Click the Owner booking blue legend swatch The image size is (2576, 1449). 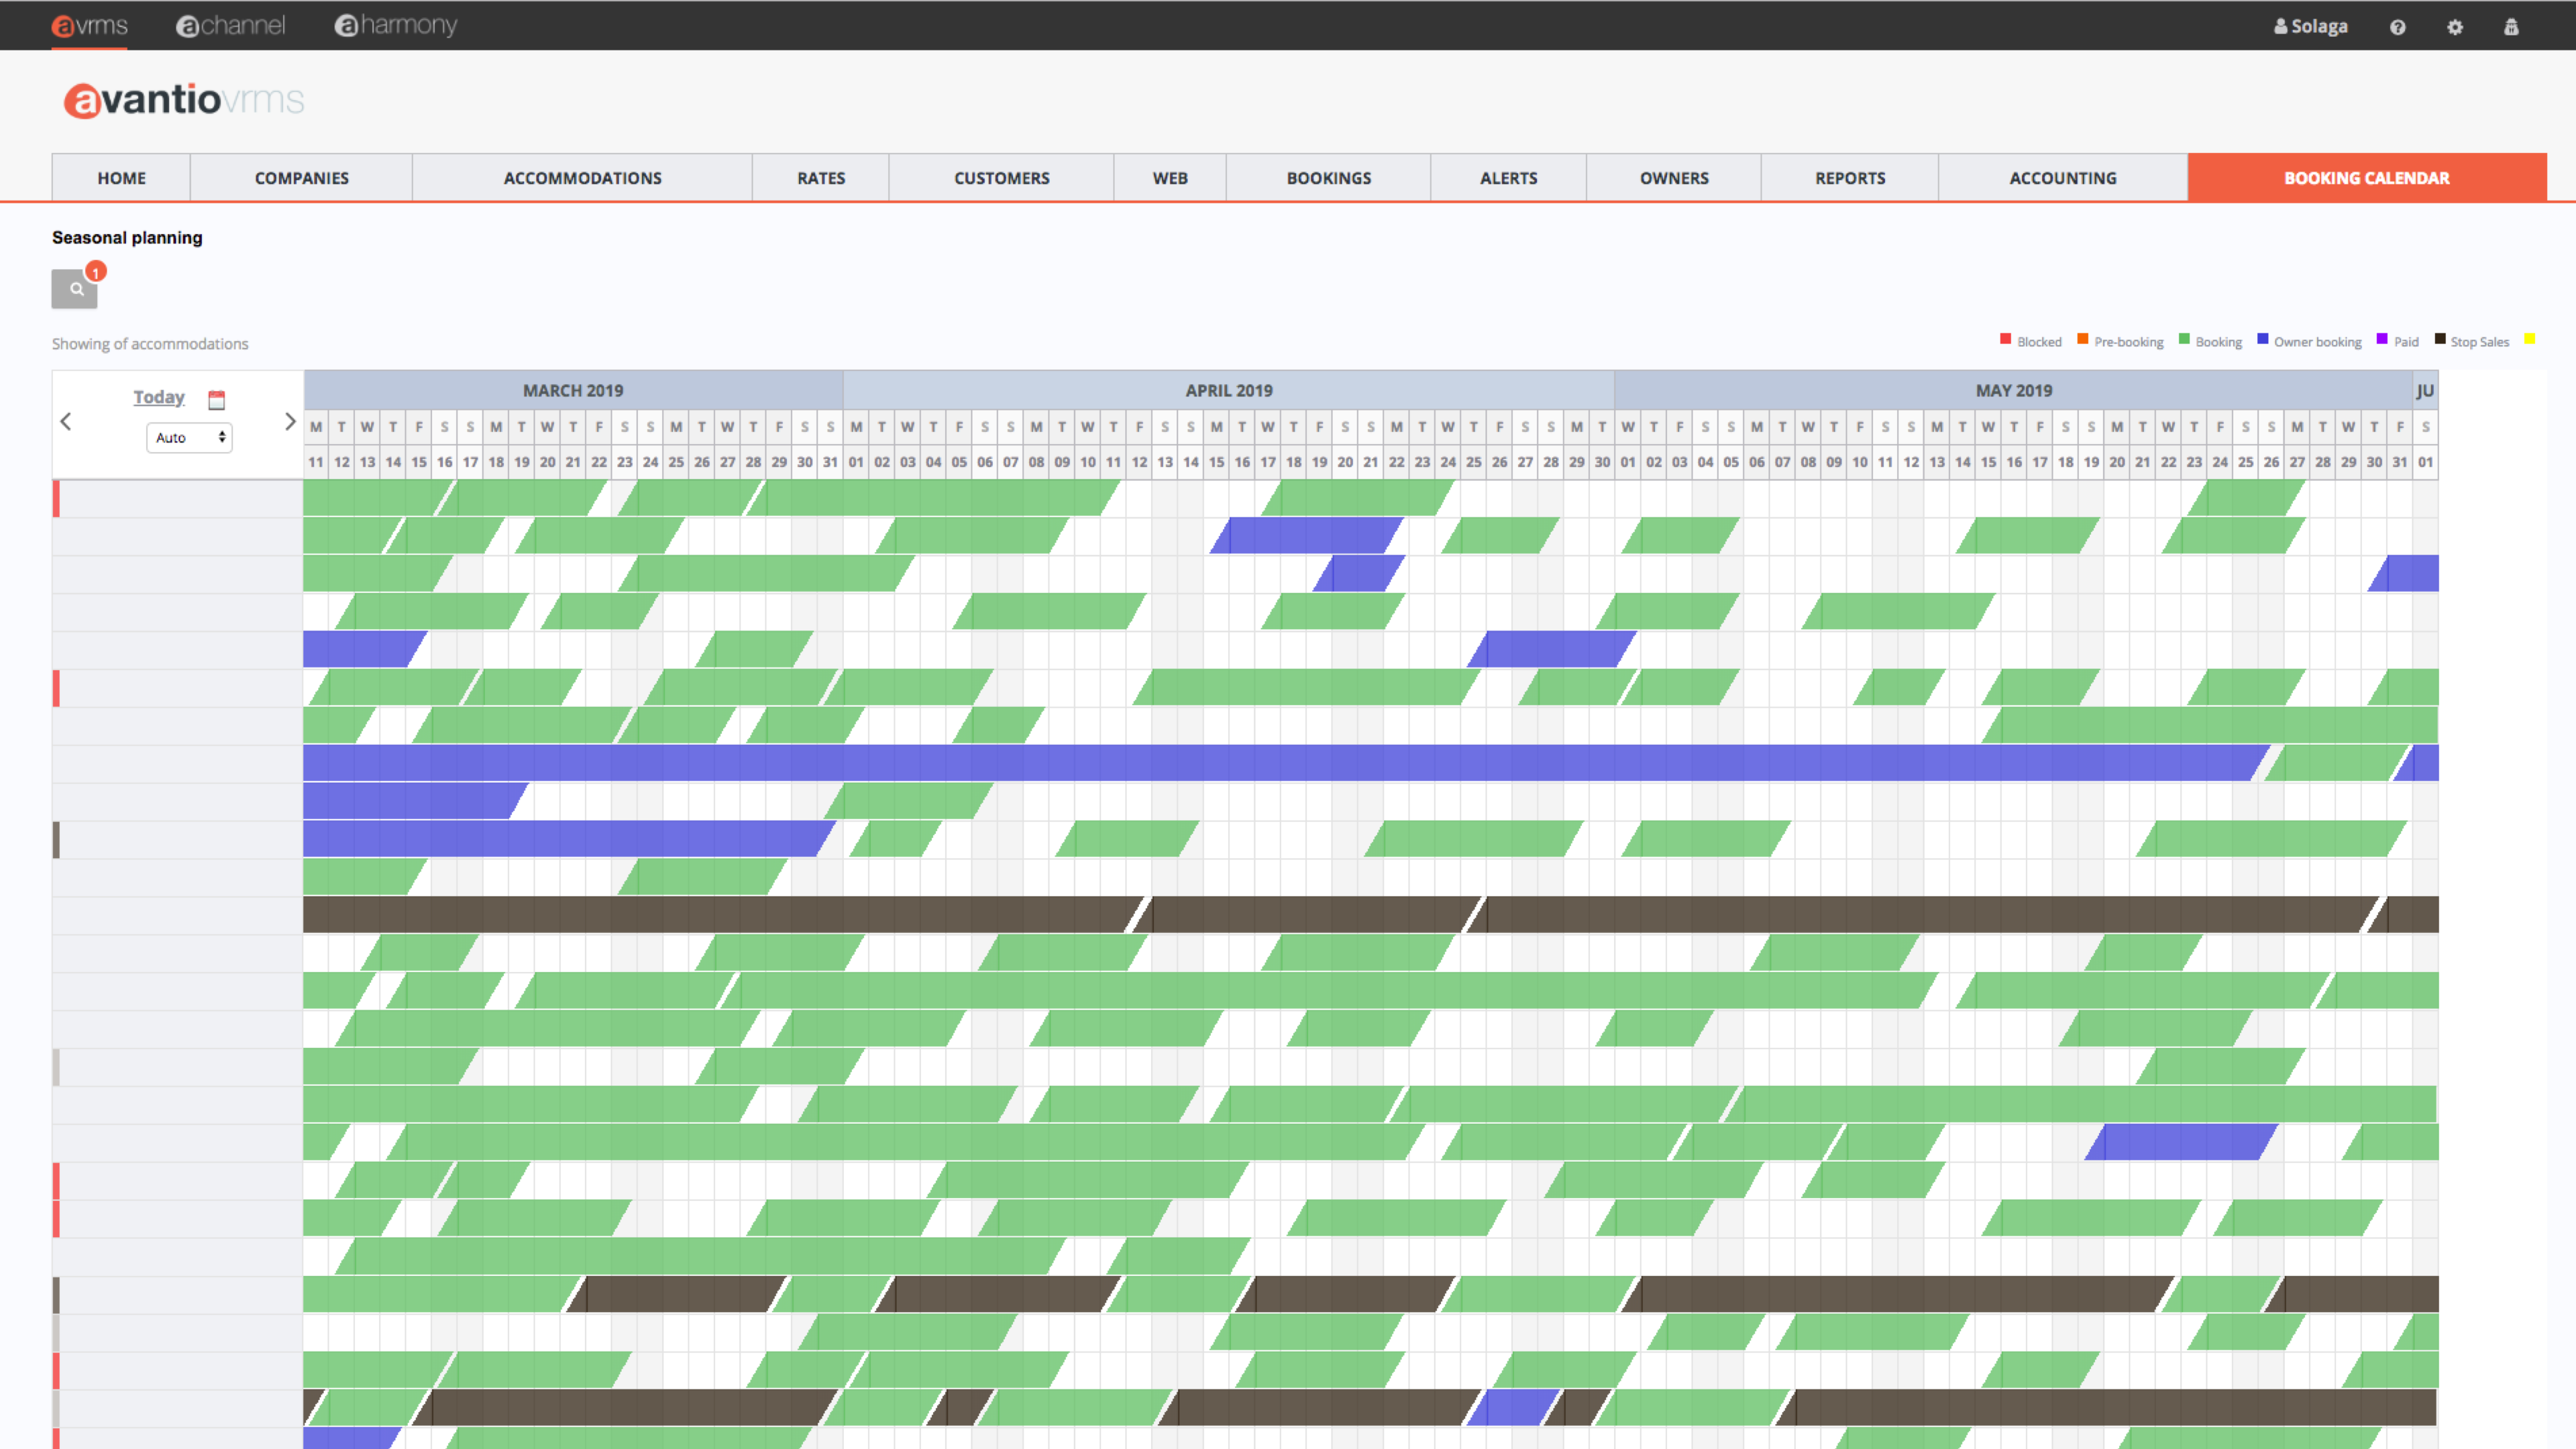click(2262, 339)
